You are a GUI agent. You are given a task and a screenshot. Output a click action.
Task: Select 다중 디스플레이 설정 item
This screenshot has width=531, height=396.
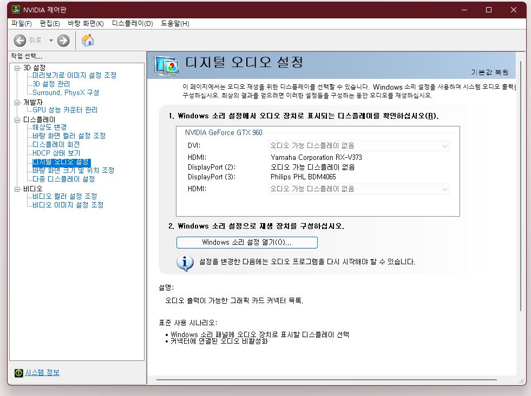click(x=64, y=179)
